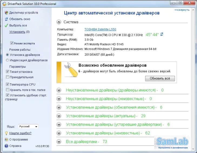The image size is (197, 153).
Task: Click the v10.0 R130 version label
Action: pos(42,146)
